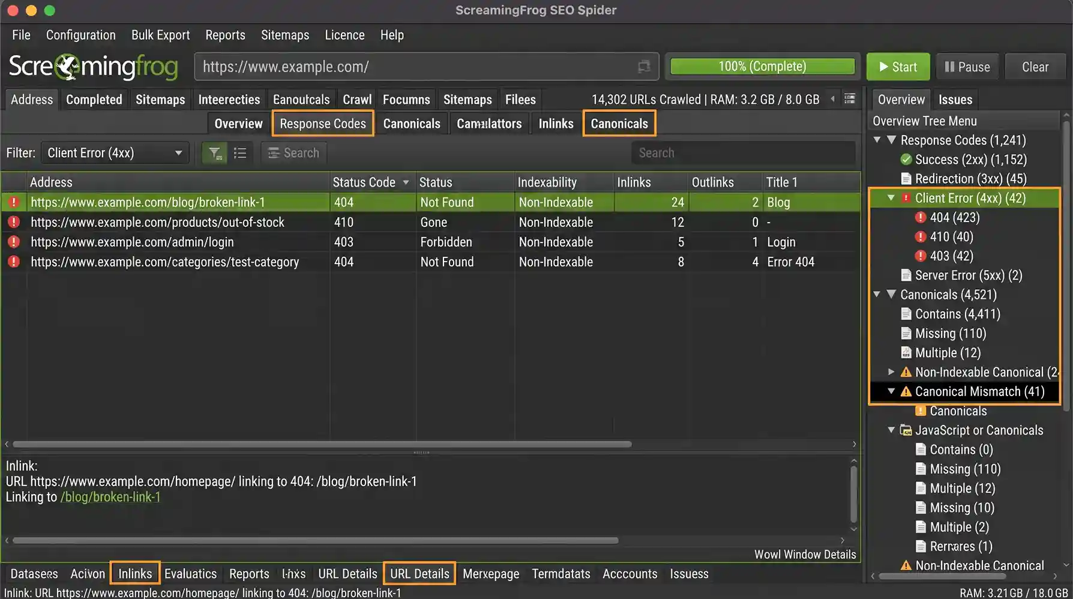Open the Client Error (4xx) filter dropdown
1073x599 pixels.
click(x=115, y=153)
